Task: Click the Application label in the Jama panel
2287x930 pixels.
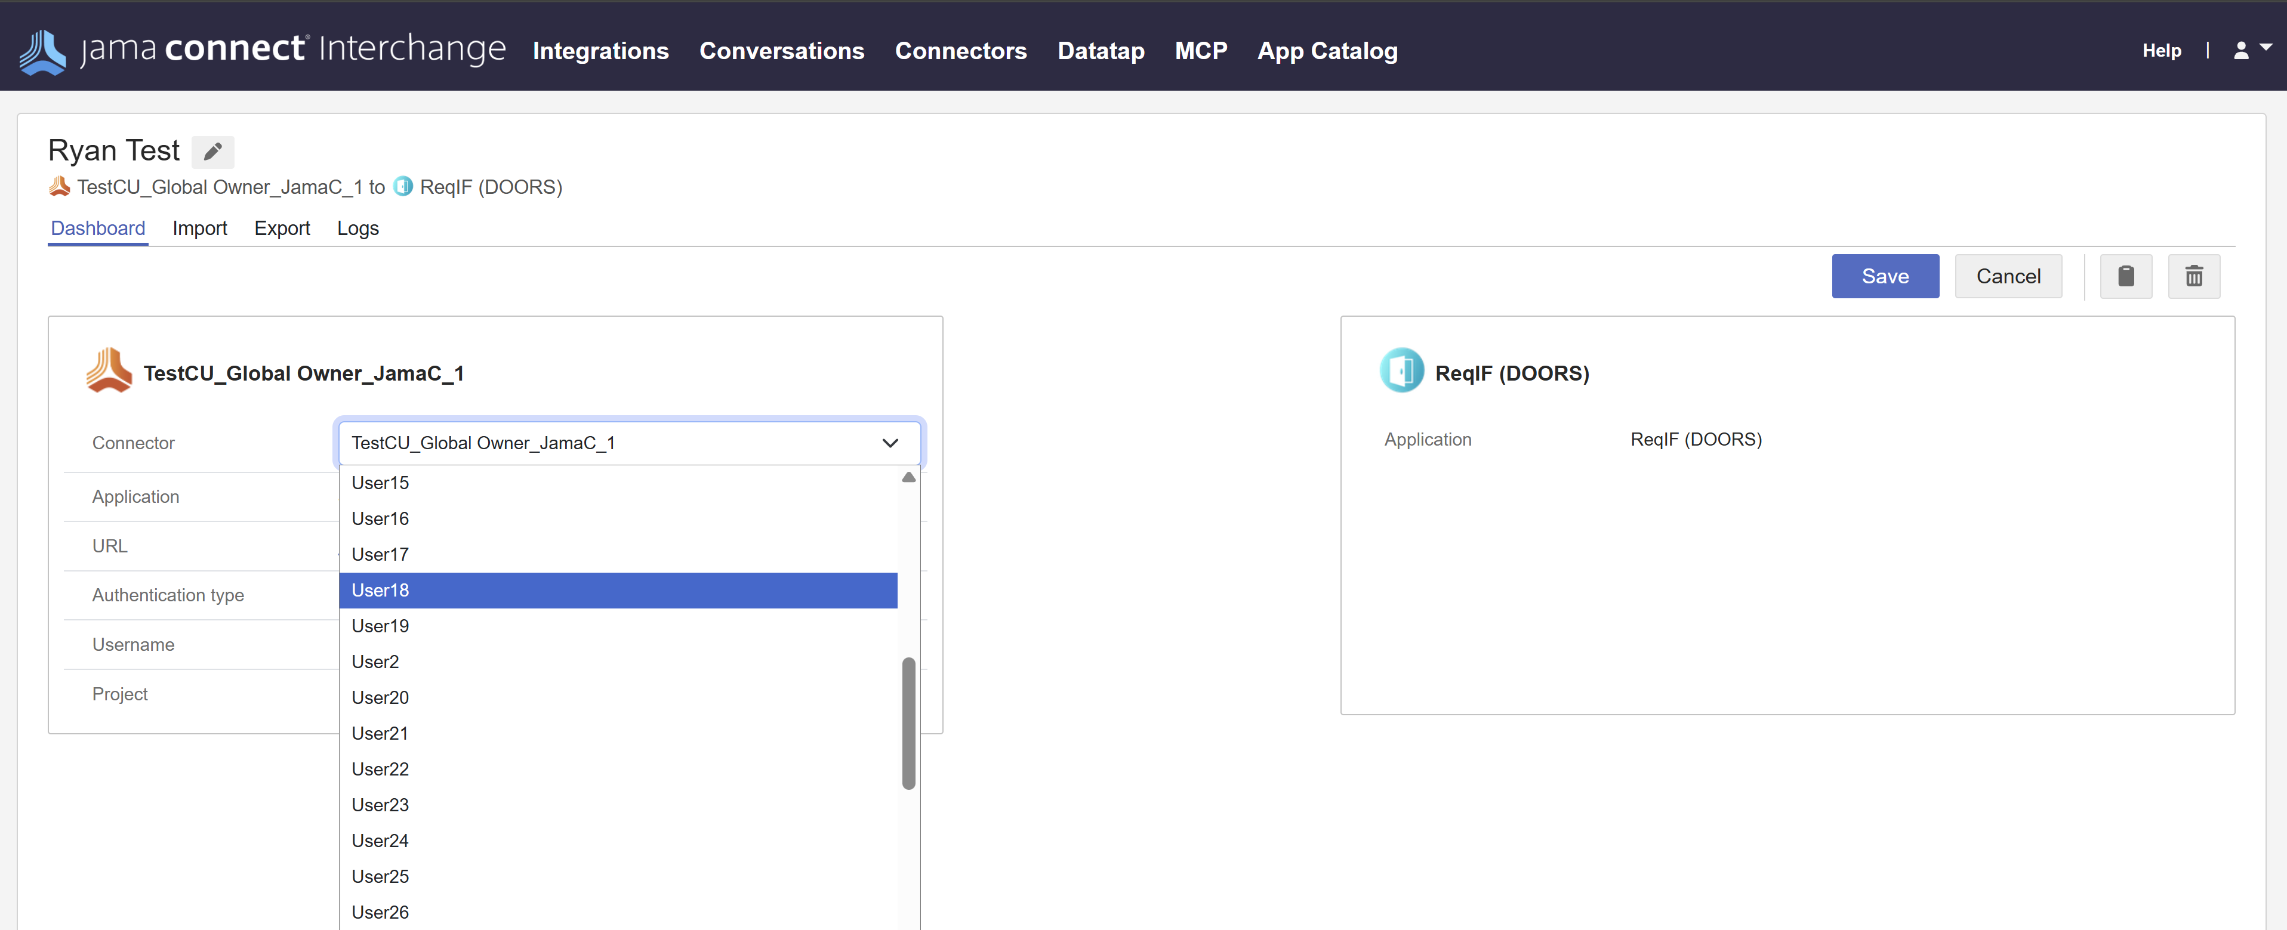Action: [136, 497]
